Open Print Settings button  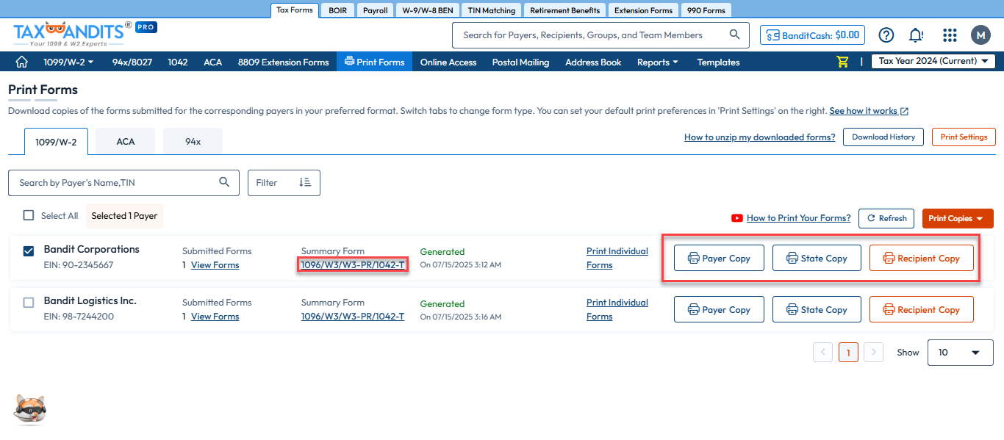964,137
